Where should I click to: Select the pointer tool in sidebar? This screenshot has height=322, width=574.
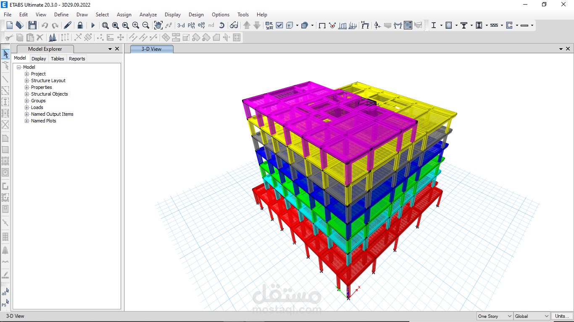pos(5,54)
